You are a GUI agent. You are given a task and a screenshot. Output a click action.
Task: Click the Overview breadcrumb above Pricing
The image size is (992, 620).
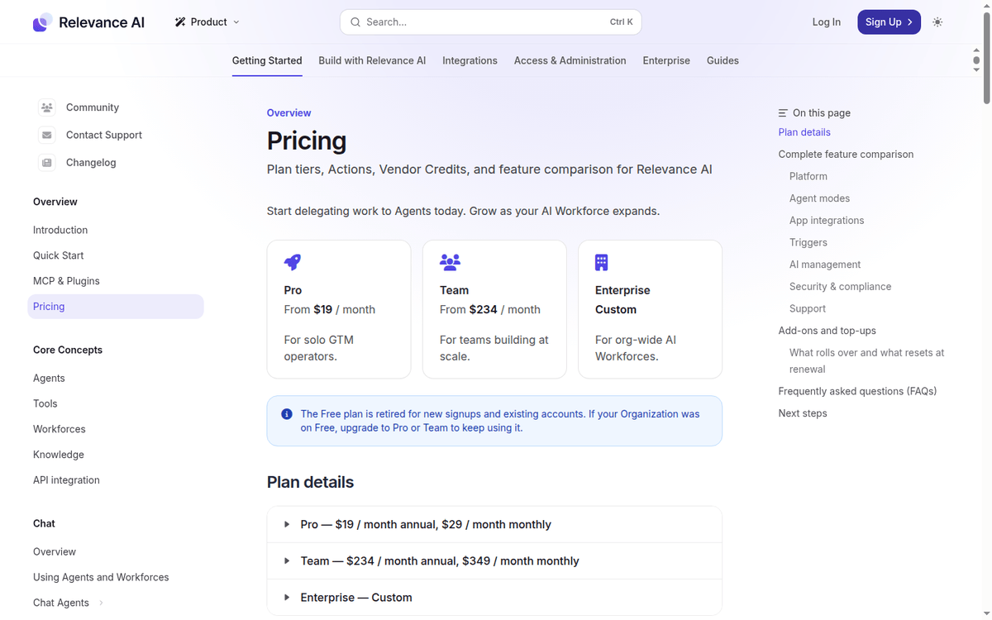click(x=289, y=112)
